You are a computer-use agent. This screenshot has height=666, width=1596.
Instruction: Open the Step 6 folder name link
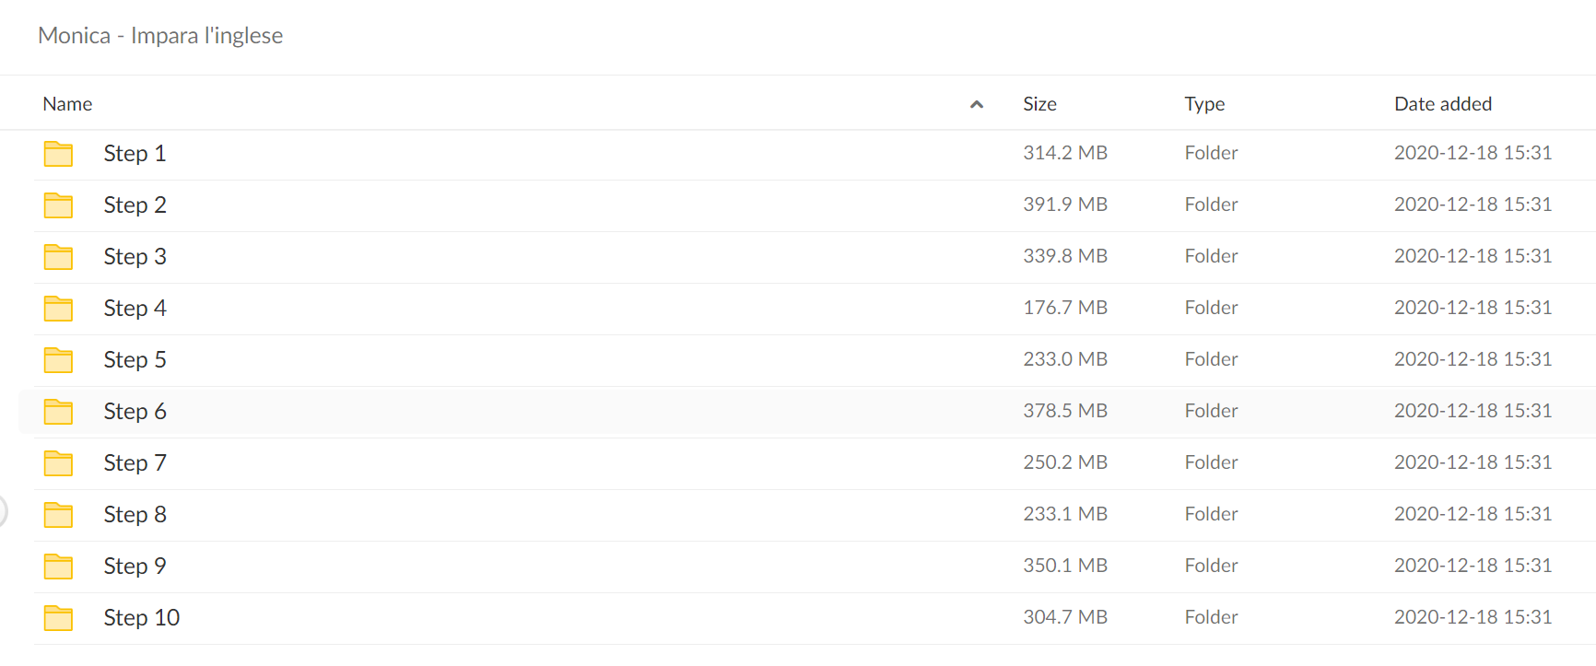point(135,411)
